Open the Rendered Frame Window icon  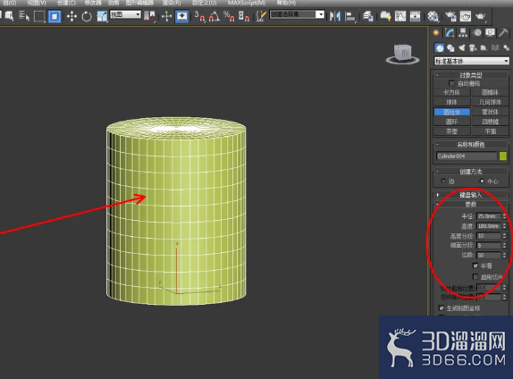[x=466, y=16]
